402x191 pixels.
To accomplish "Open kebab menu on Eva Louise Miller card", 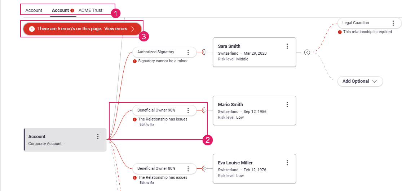I will point(287,163).
